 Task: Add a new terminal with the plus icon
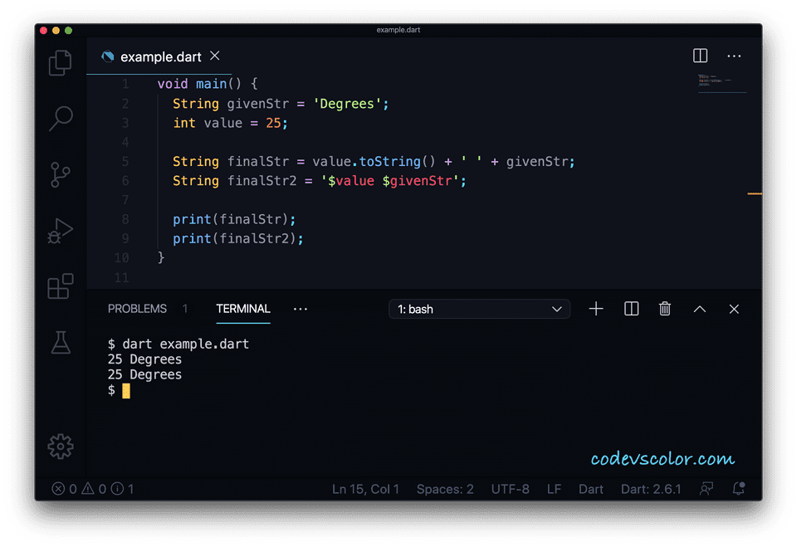pos(596,308)
